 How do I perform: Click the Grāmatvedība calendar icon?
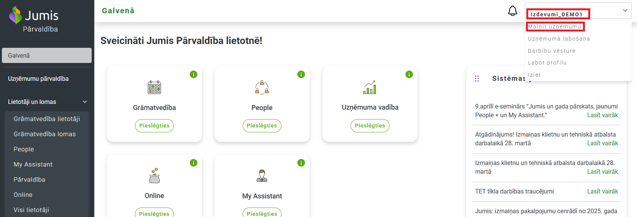coord(154,87)
